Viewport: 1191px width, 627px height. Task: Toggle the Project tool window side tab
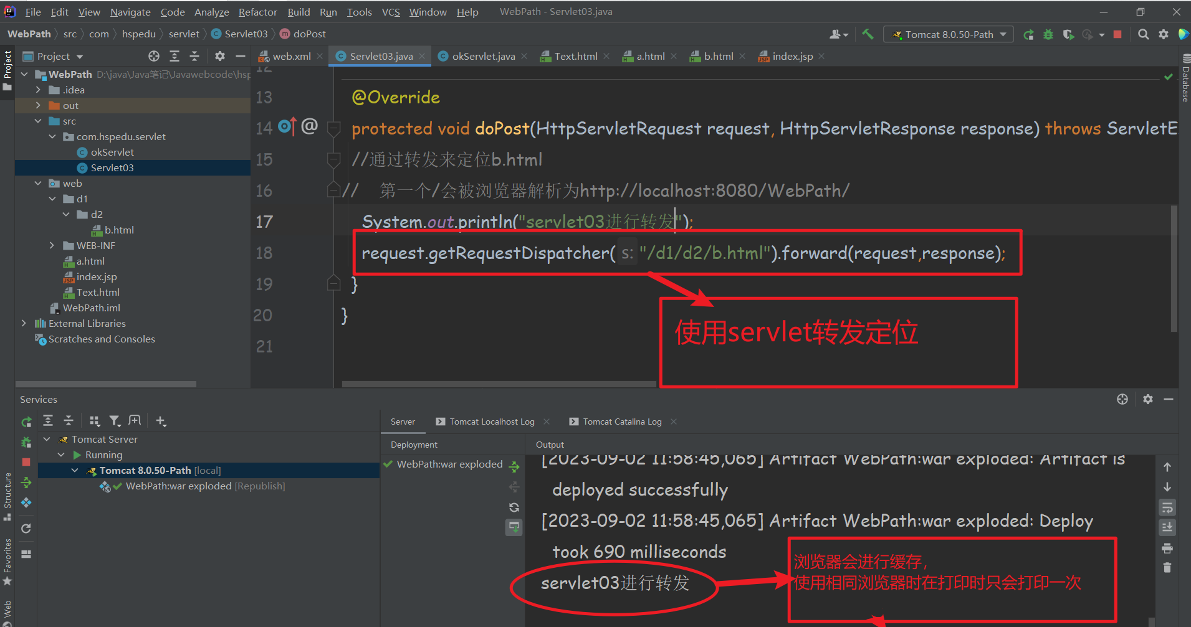(x=7, y=70)
